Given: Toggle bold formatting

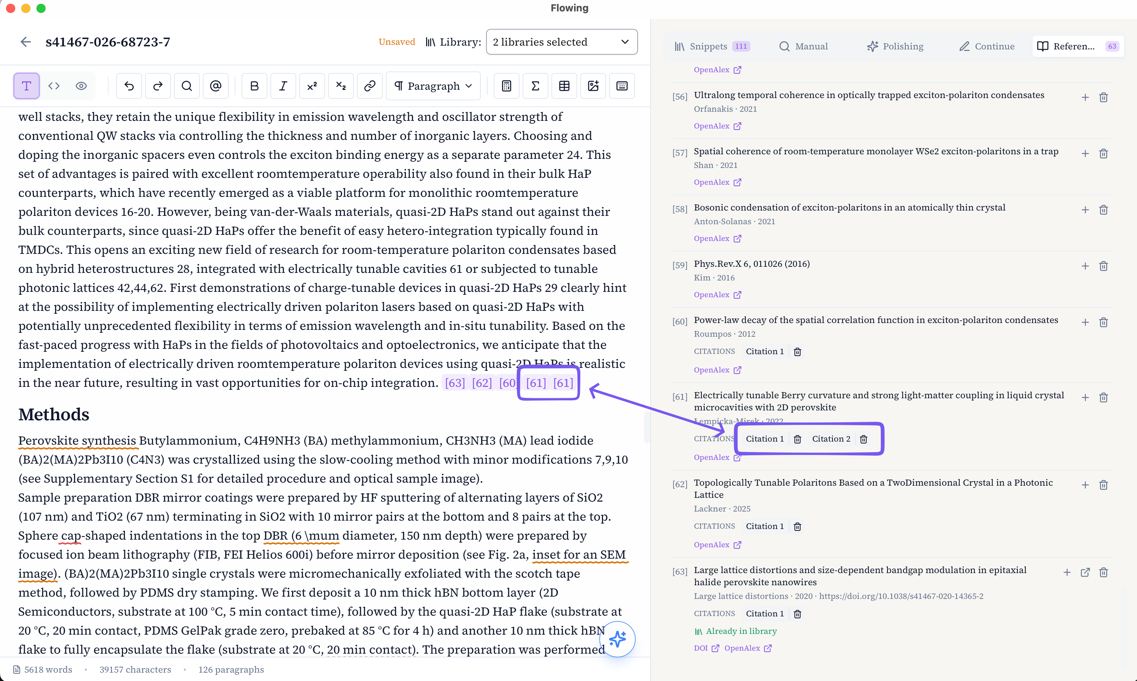Looking at the screenshot, I should (x=254, y=86).
